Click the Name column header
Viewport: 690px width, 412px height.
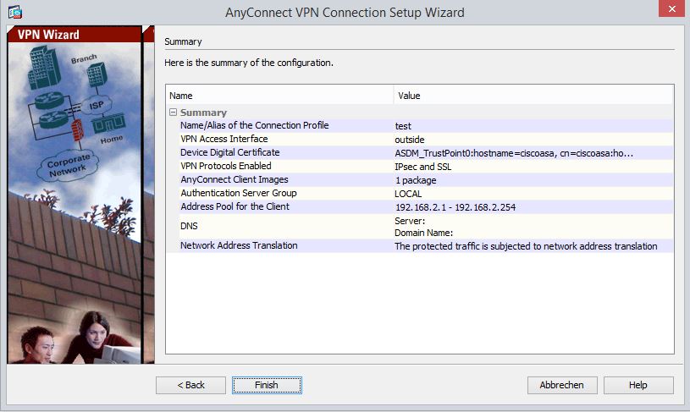point(280,96)
